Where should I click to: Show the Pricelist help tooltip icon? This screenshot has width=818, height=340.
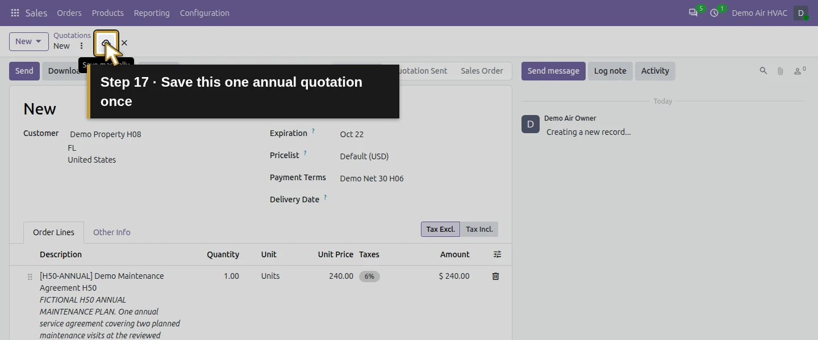(x=305, y=154)
